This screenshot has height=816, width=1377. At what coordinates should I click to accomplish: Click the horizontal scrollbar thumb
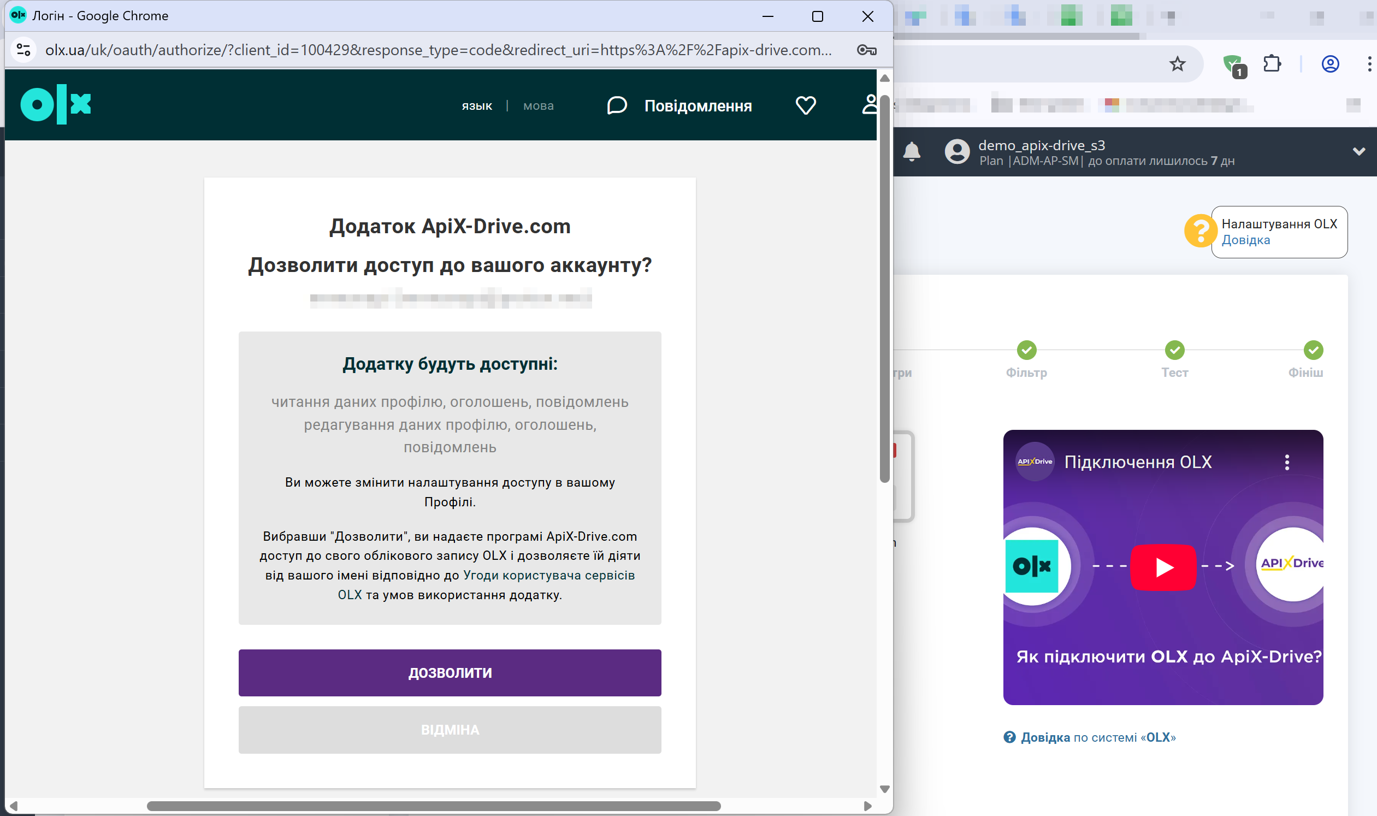(x=433, y=806)
